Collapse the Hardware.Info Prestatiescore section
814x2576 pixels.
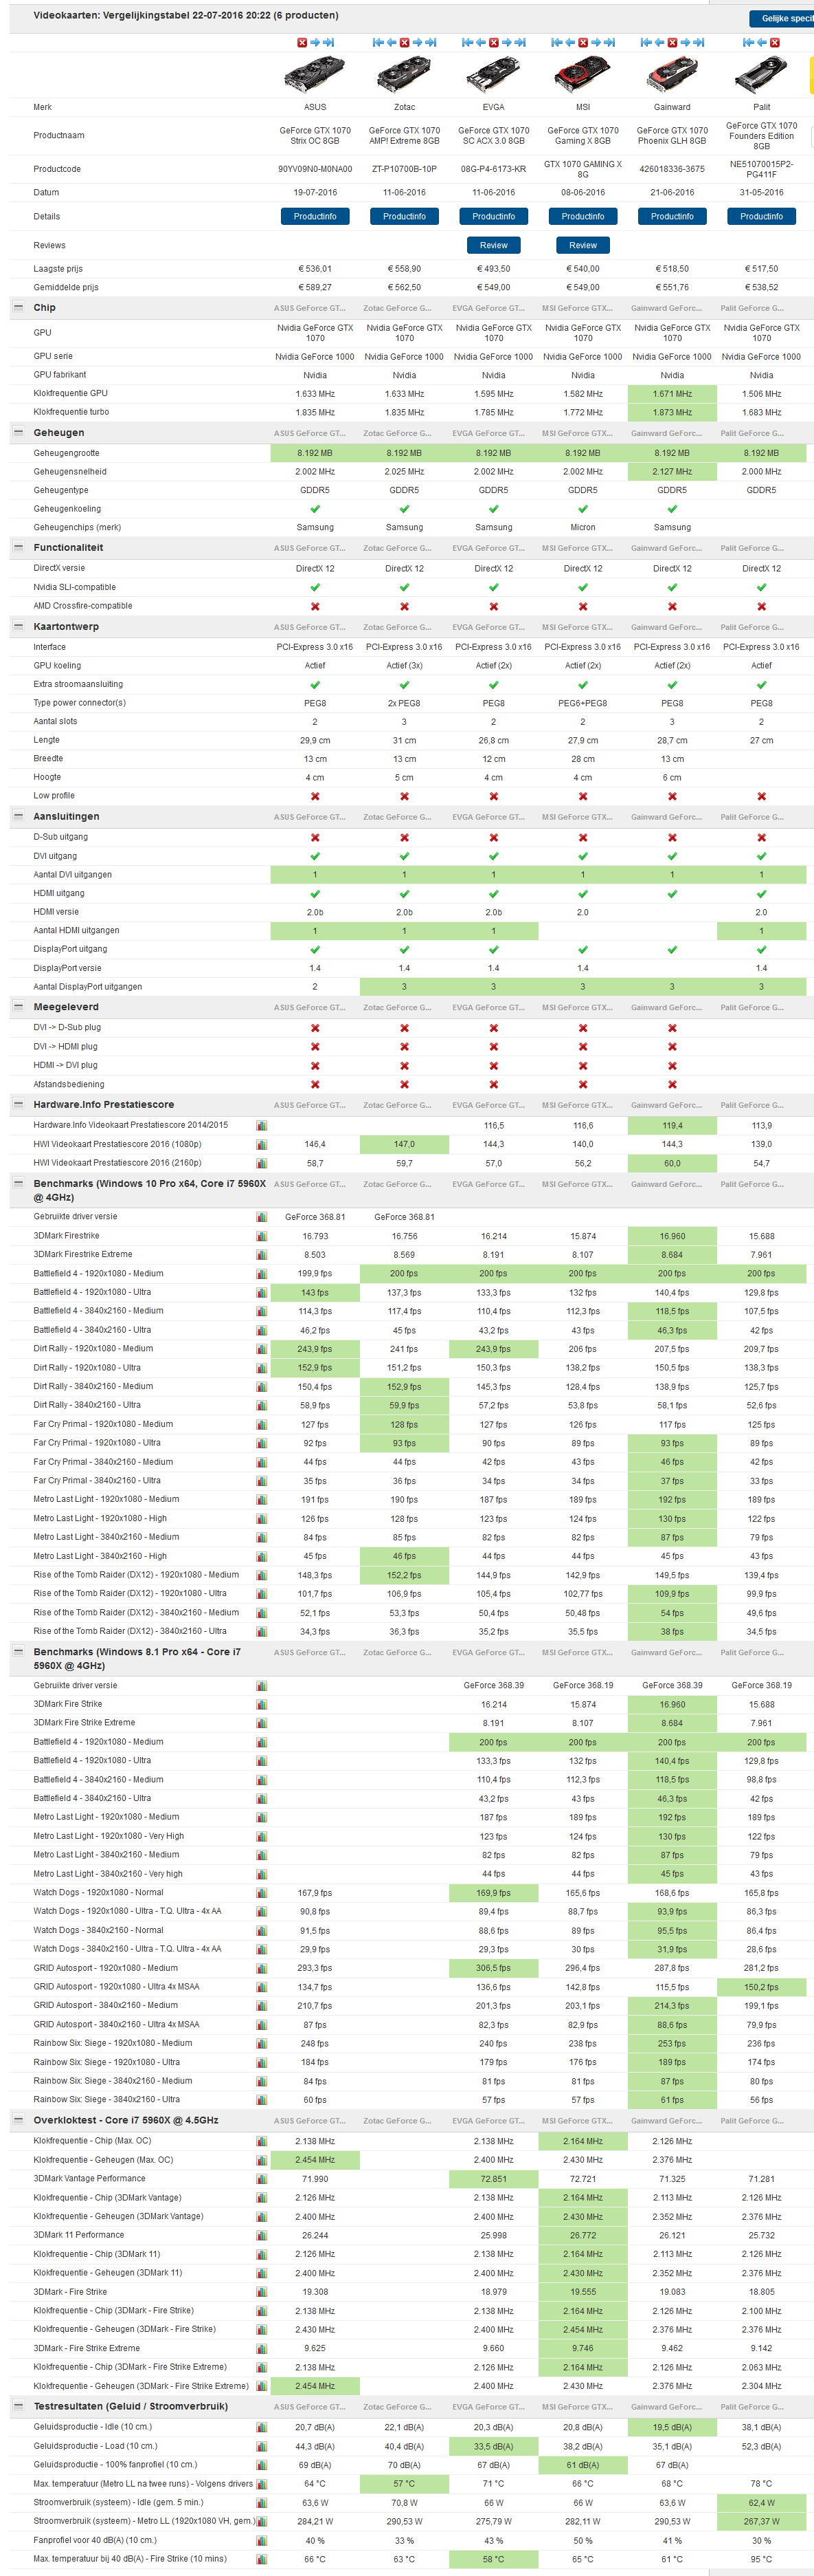(18, 1104)
